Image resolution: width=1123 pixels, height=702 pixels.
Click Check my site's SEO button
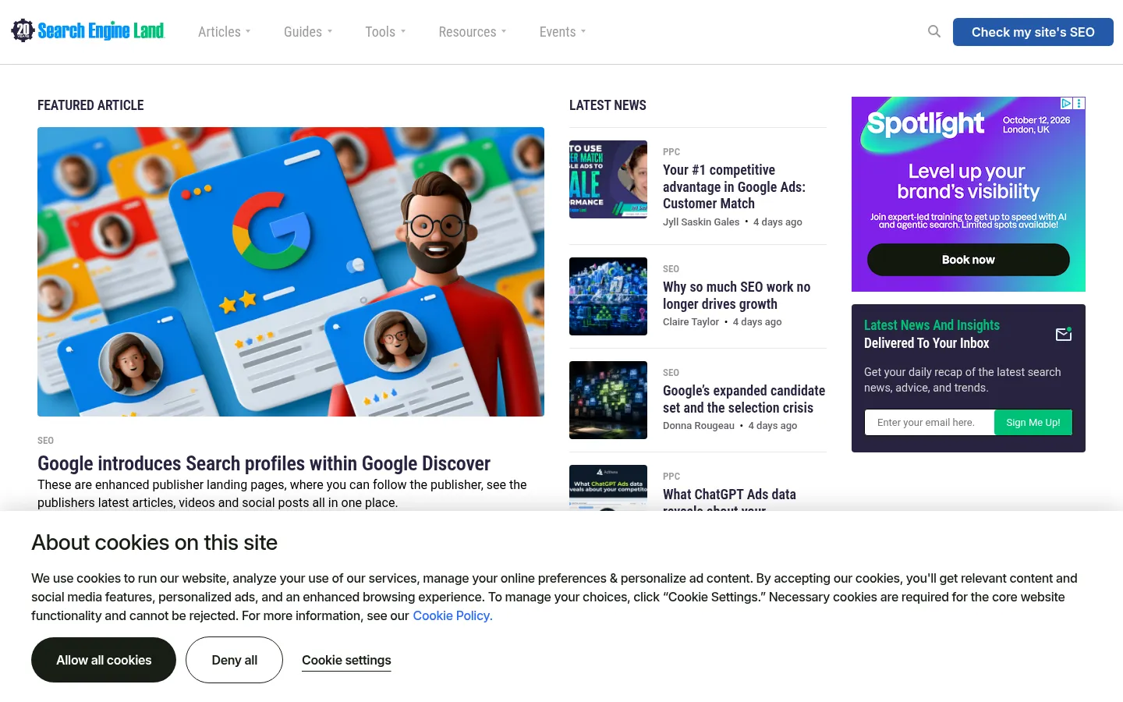1033,32
